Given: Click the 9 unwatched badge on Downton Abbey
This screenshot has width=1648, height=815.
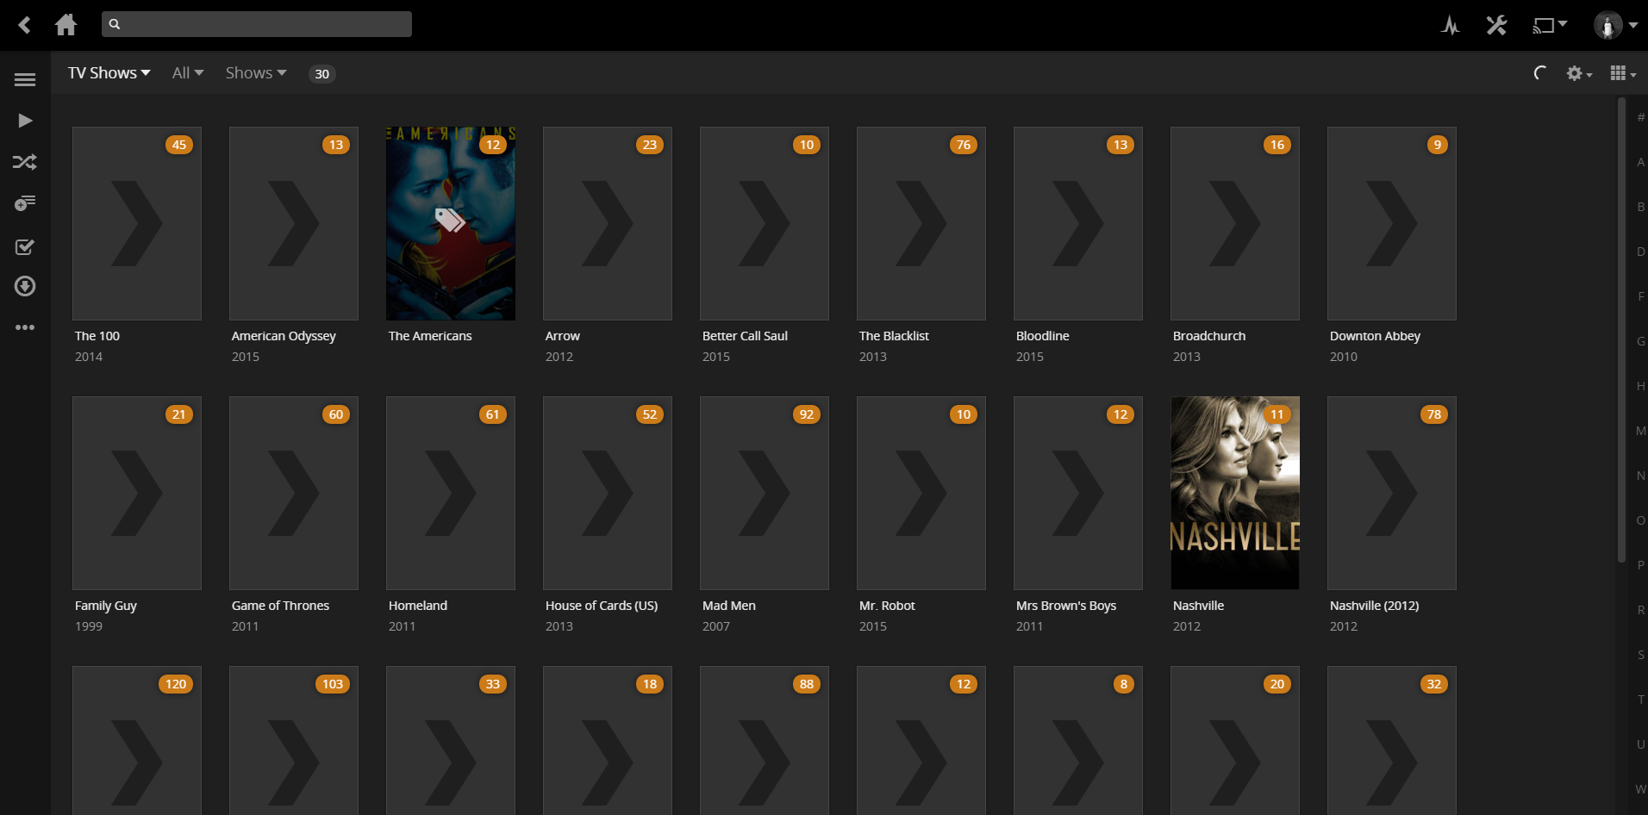Looking at the screenshot, I should coord(1437,145).
